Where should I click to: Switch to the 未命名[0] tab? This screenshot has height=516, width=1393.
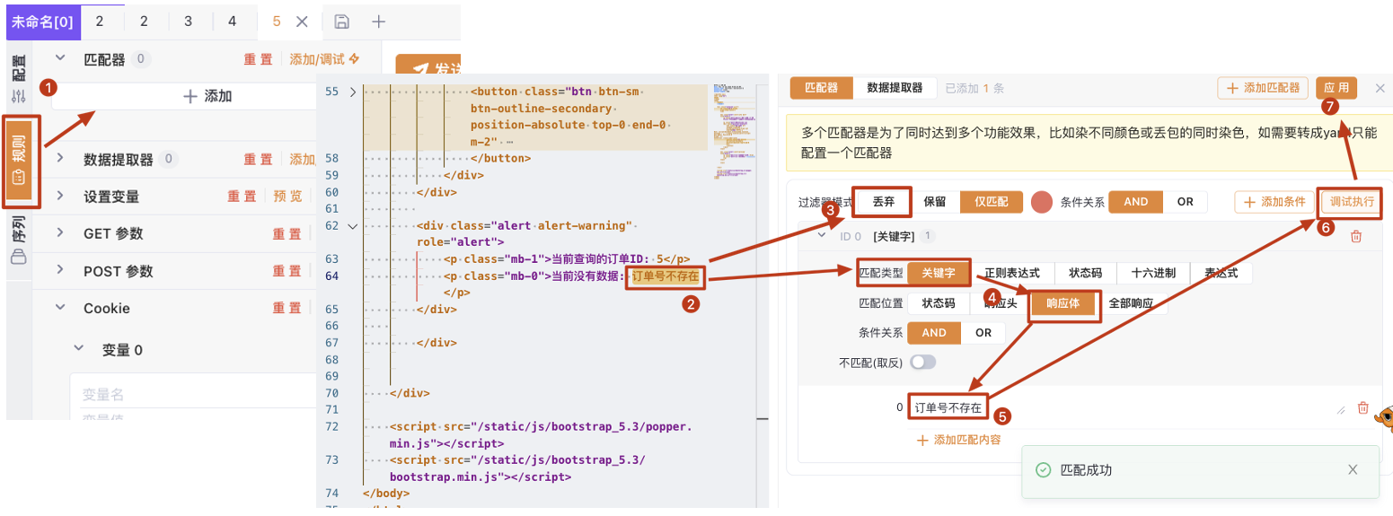click(42, 21)
